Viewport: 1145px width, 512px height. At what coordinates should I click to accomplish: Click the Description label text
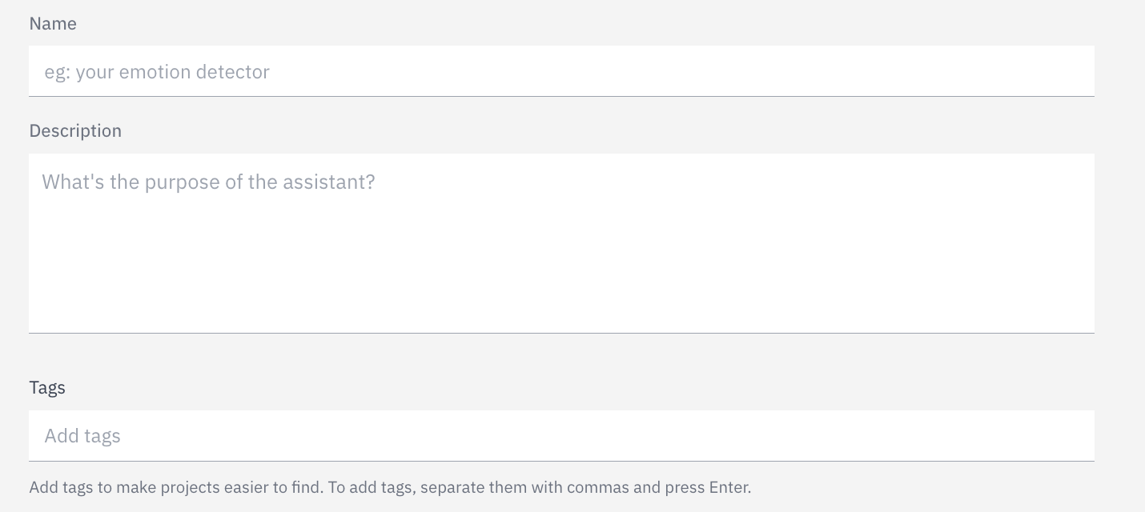coord(75,131)
